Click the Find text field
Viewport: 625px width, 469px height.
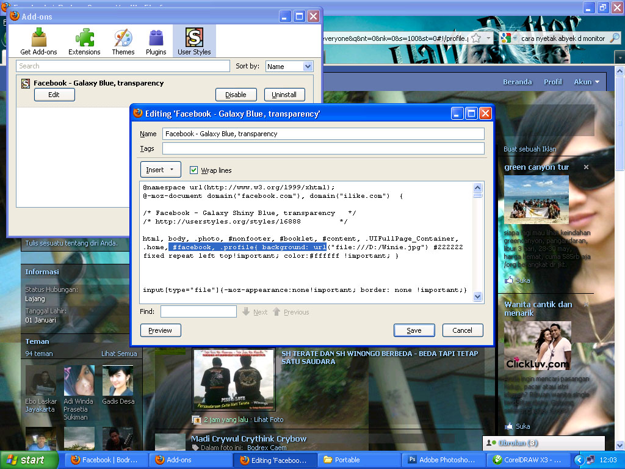click(198, 311)
